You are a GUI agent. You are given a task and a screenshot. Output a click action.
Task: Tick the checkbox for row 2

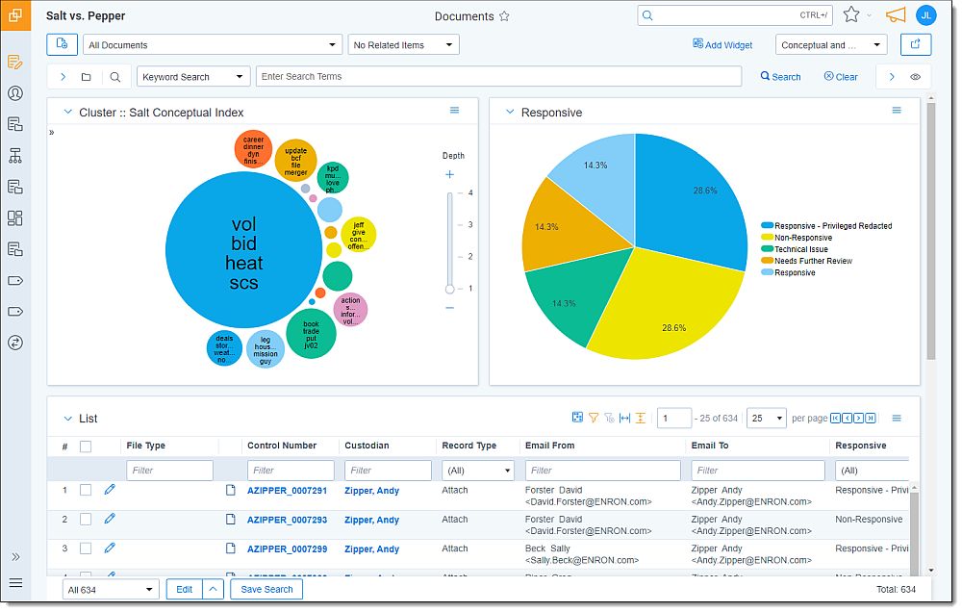coord(86,520)
